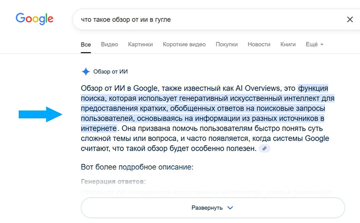This screenshot has width=360, height=223.
Task: Open the Книги tab
Action: 288,44
